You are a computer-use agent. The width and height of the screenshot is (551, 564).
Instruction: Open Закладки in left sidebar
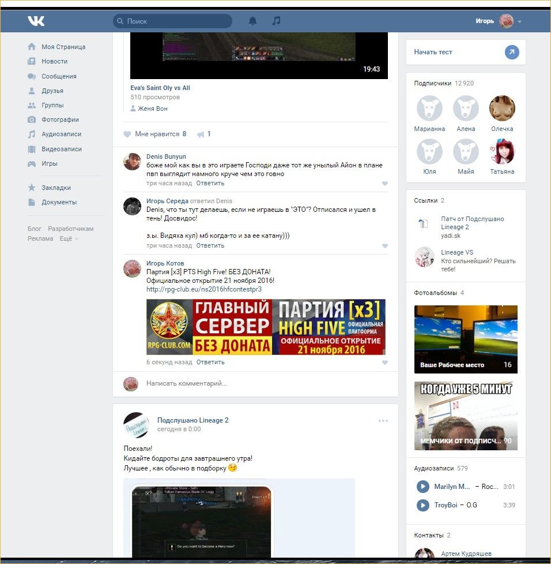56,188
